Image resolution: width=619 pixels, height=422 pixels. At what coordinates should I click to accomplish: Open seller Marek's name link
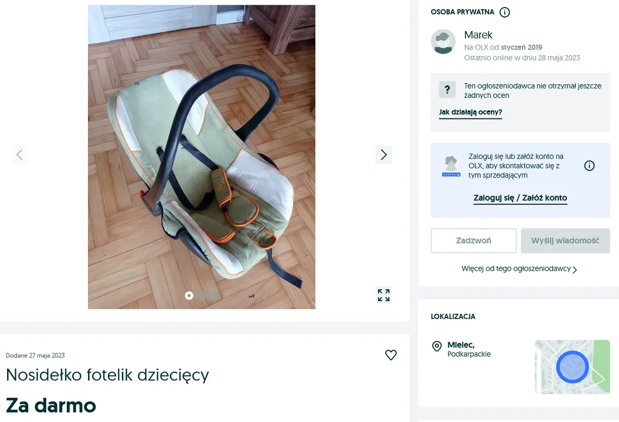point(478,35)
